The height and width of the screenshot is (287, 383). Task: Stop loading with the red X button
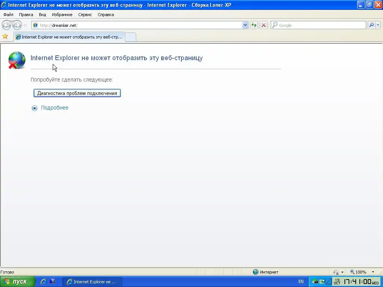coord(264,25)
